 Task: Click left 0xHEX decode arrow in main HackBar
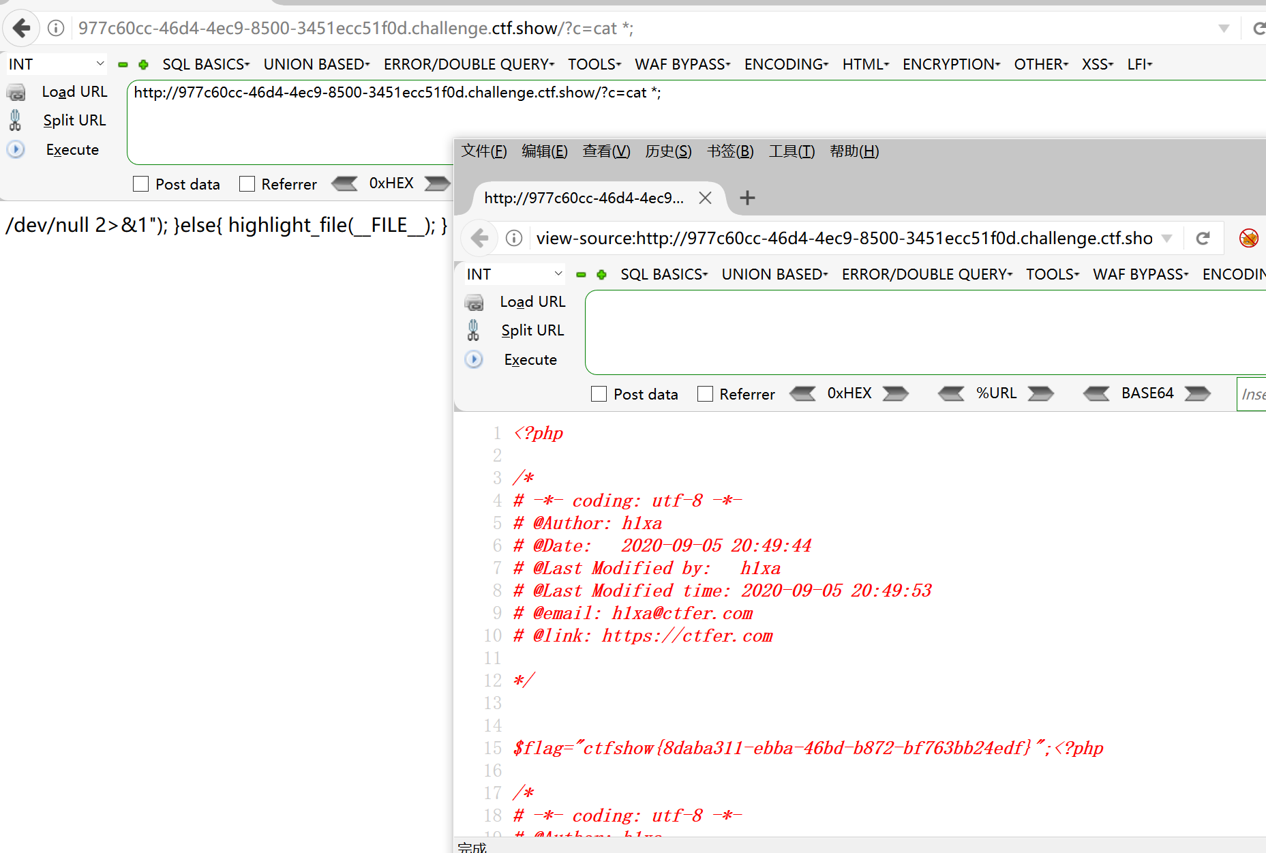[x=345, y=183]
